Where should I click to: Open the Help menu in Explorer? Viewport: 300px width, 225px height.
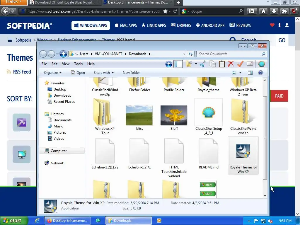click(91, 64)
